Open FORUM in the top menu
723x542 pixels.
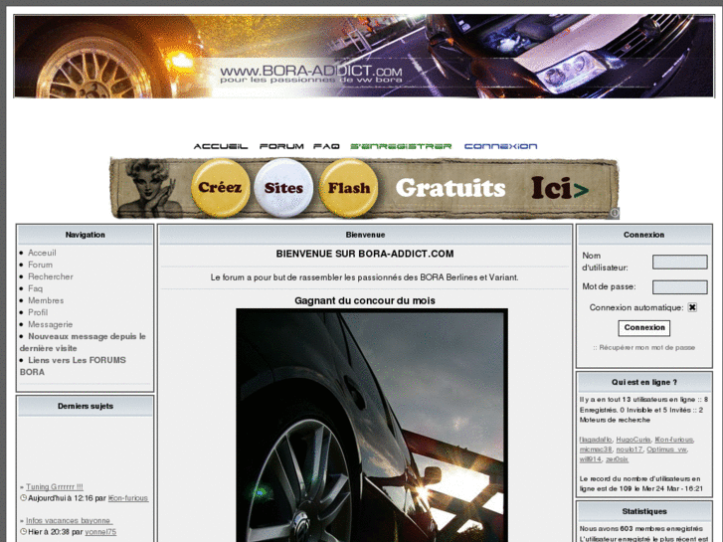click(x=281, y=146)
